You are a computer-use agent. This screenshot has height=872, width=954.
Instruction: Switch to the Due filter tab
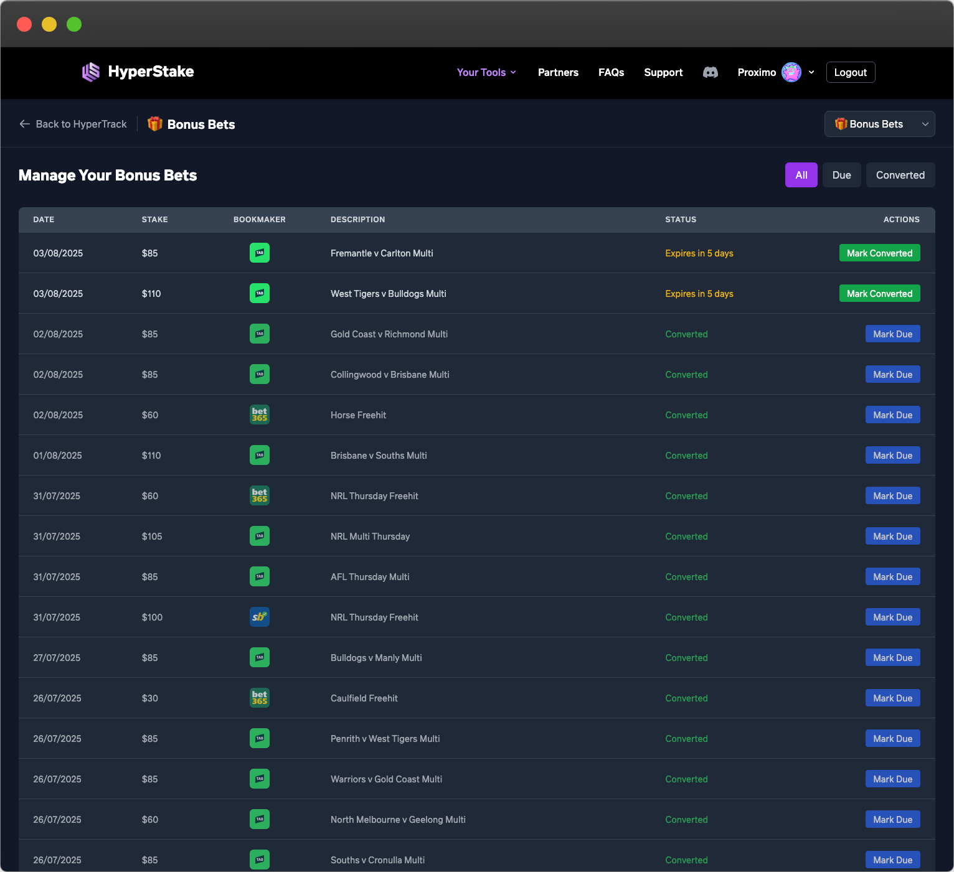[x=842, y=175]
